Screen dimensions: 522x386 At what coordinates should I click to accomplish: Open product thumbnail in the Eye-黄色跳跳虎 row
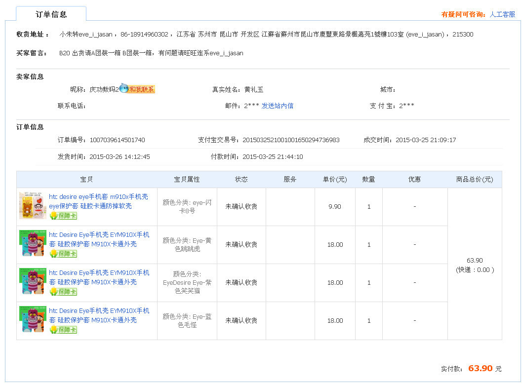33,243
